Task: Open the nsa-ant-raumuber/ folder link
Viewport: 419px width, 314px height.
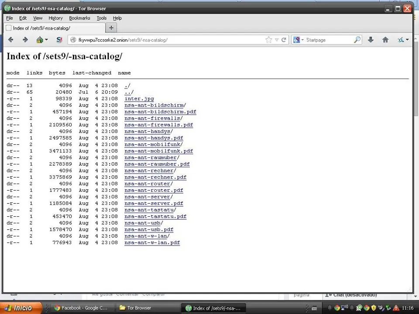Action: pyautogui.click(x=152, y=157)
